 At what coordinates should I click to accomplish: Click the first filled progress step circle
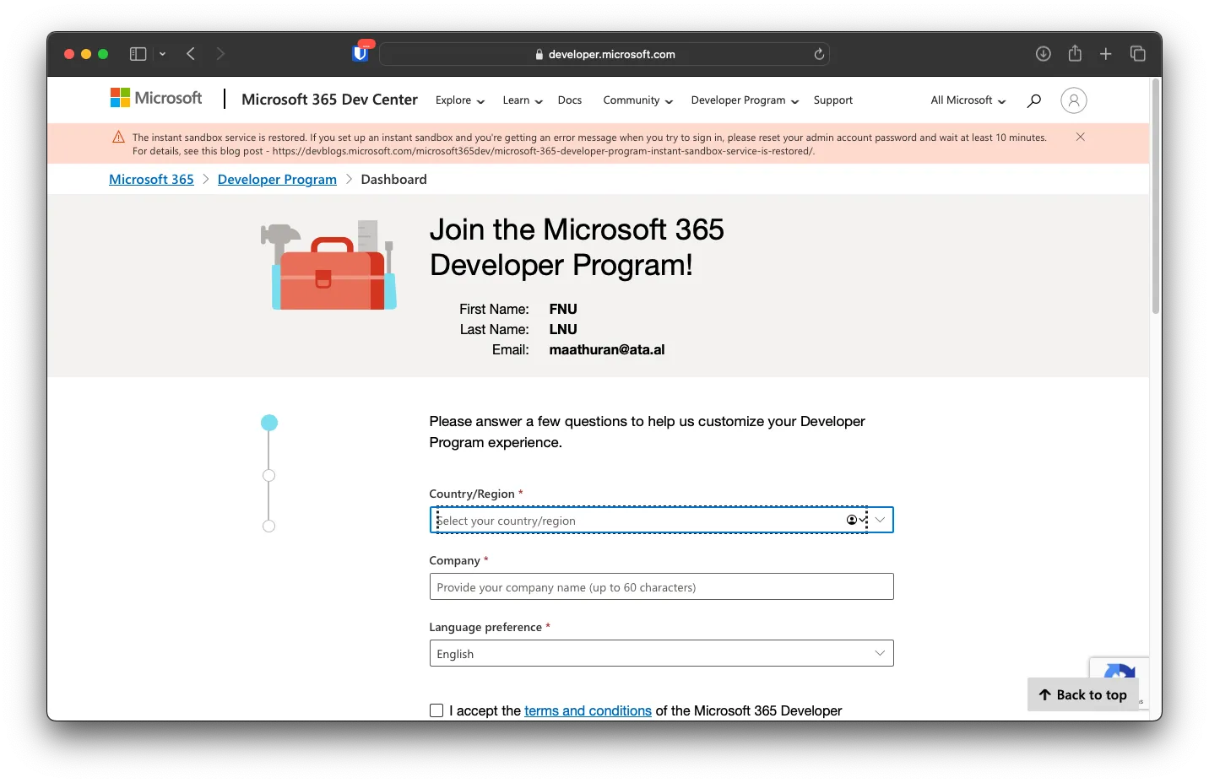(x=269, y=423)
